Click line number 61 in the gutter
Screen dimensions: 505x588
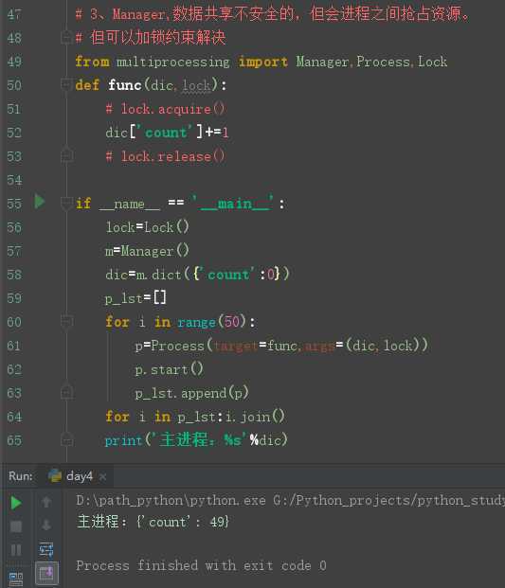14,346
